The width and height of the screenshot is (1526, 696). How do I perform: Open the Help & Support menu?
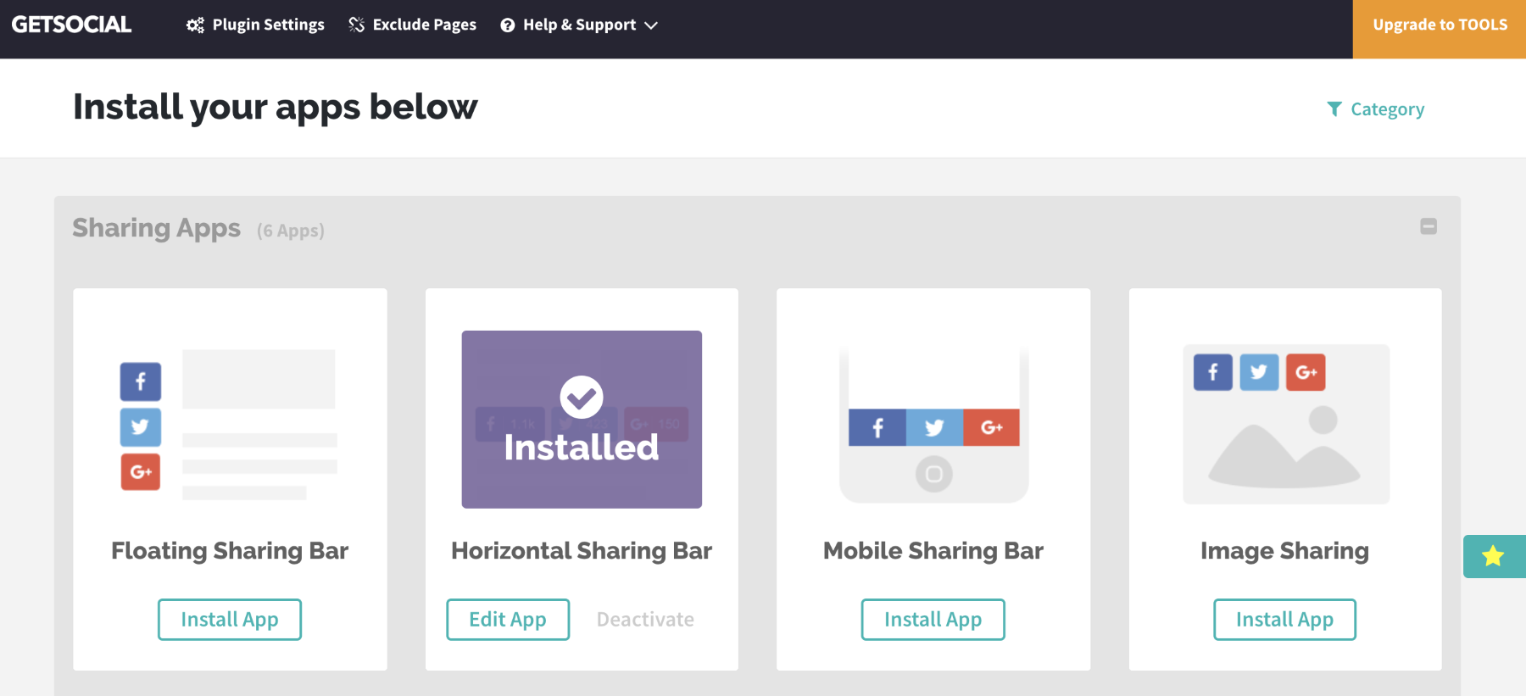(579, 25)
